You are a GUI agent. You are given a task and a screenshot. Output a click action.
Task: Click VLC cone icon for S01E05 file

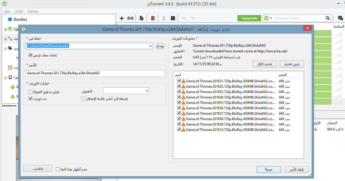[183, 102]
